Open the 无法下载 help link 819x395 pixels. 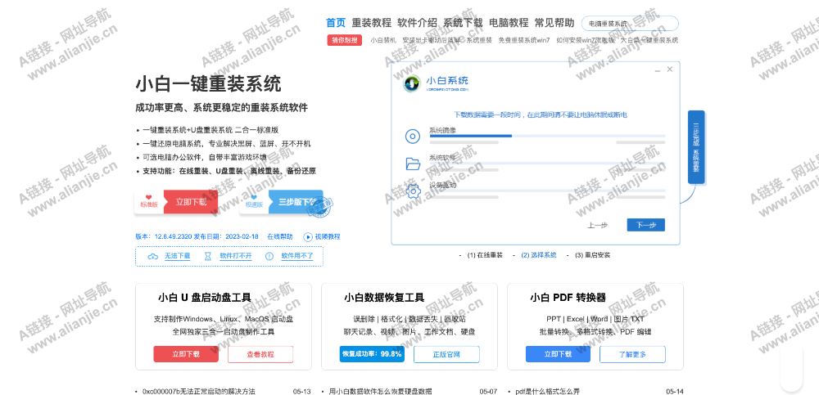click(178, 256)
